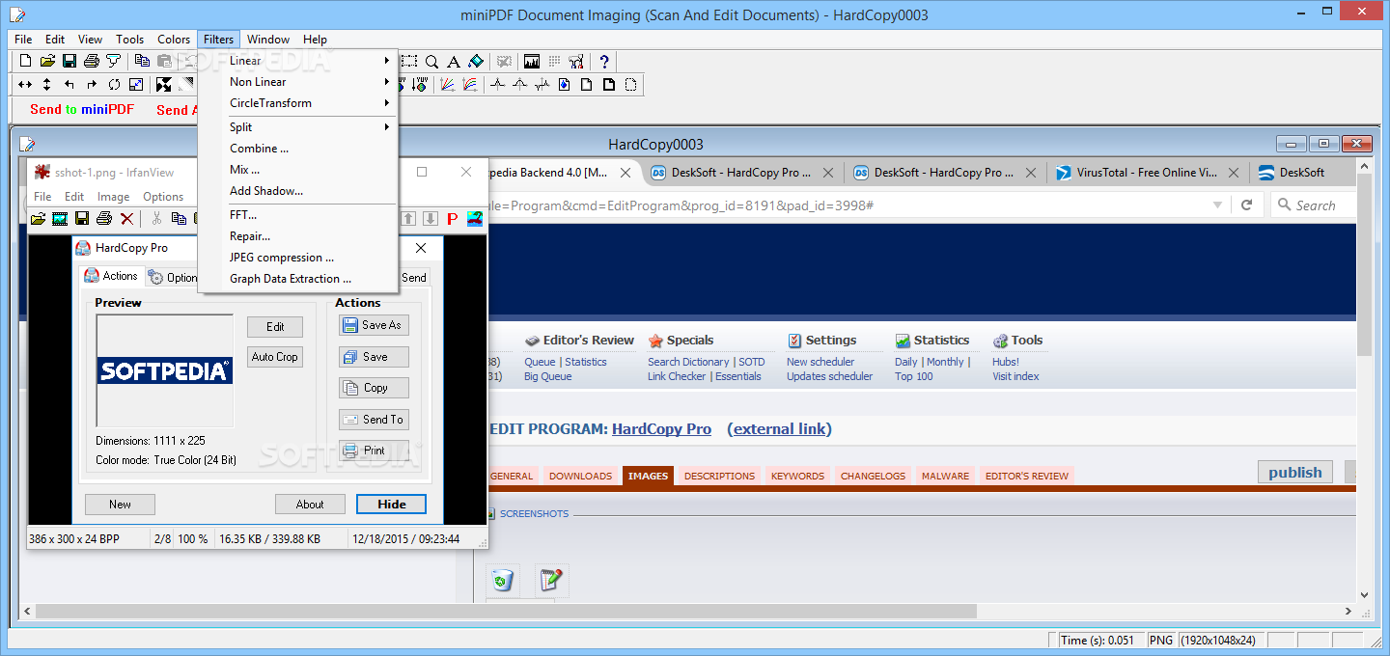The image size is (1390, 656).
Task: Choose Graph Data Extraction menu entry
Action: pyautogui.click(x=298, y=279)
